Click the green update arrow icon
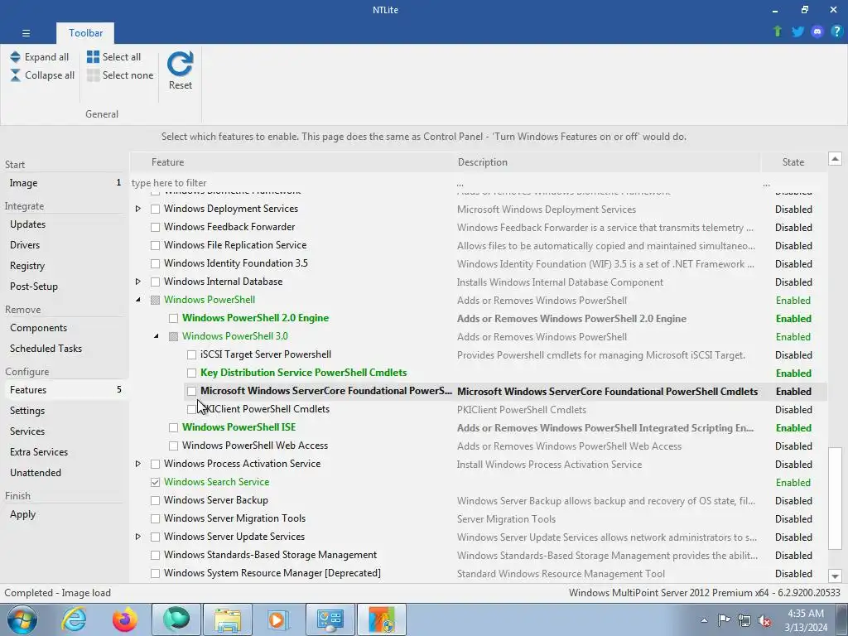Screen dimensions: 848x636 (778, 31)
